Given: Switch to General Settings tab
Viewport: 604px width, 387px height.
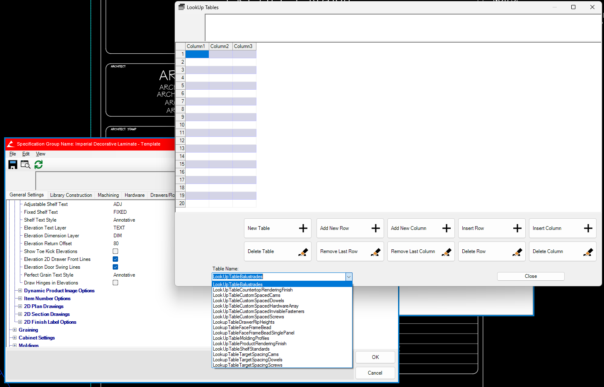Looking at the screenshot, I should pyautogui.click(x=27, y=195).
